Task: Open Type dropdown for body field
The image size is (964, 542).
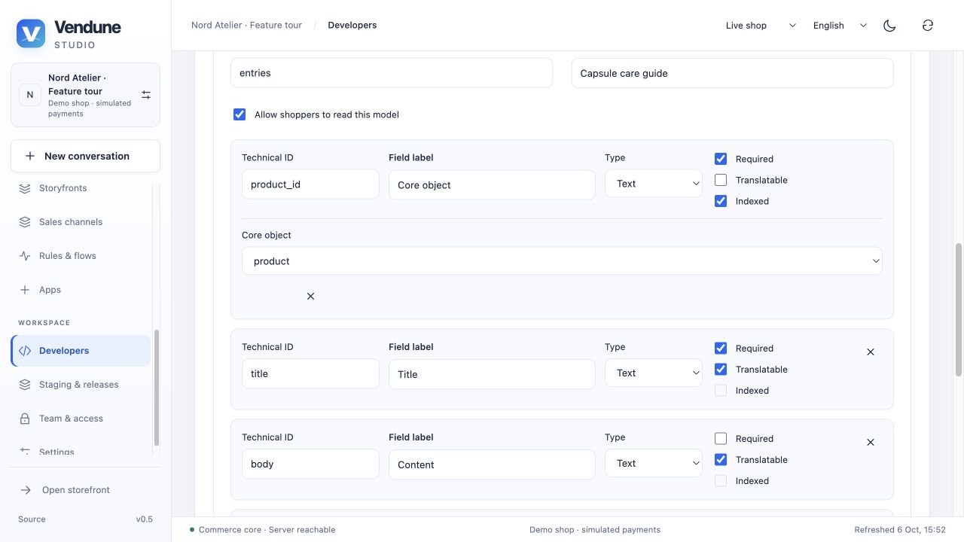Action: click(x=654, y=463)
